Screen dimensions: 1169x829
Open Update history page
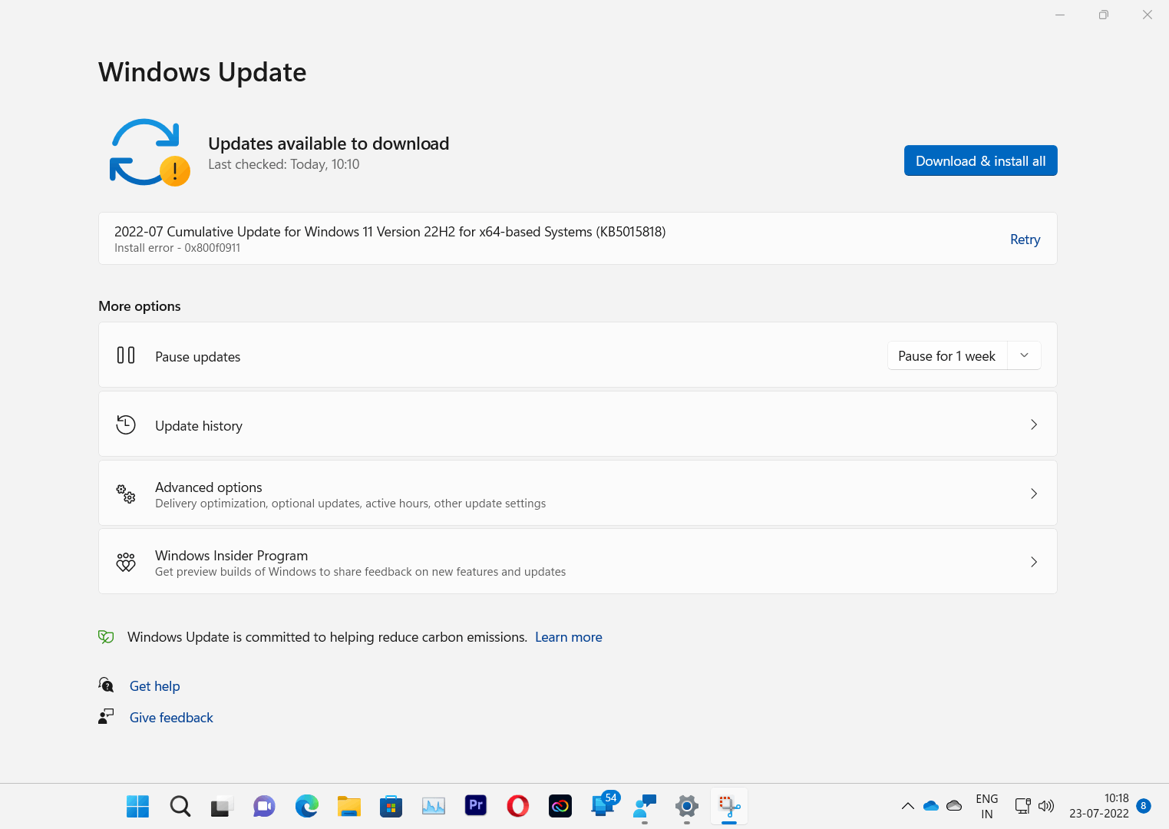578,424
